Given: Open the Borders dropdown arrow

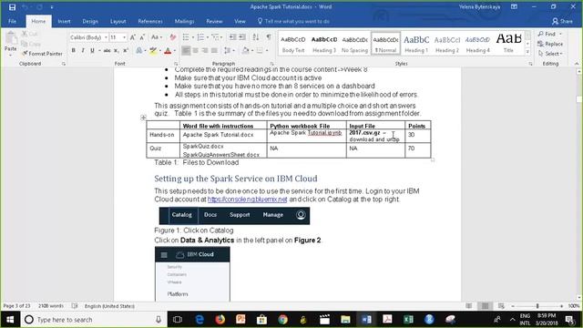Looking at the screenshot, I should pos(267,51).
